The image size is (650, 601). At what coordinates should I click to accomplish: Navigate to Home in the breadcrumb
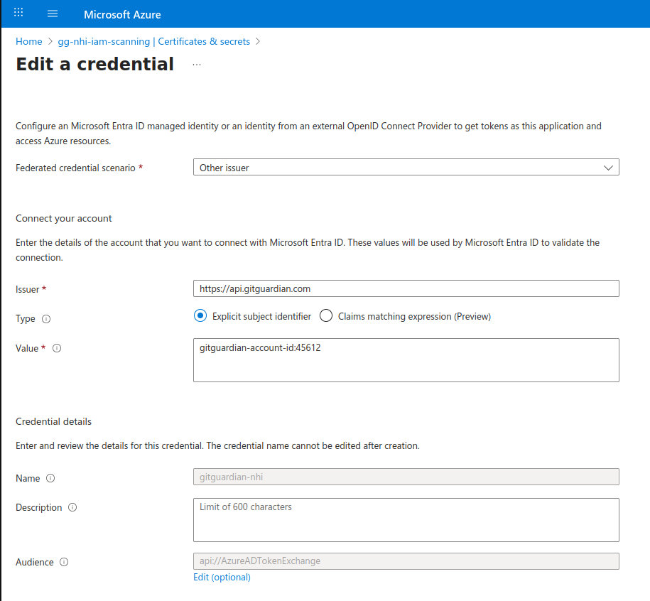pos(28,41)
